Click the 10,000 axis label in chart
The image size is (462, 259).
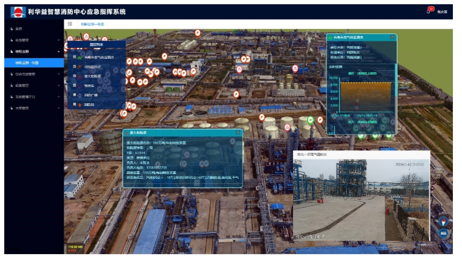click(333, 78)
